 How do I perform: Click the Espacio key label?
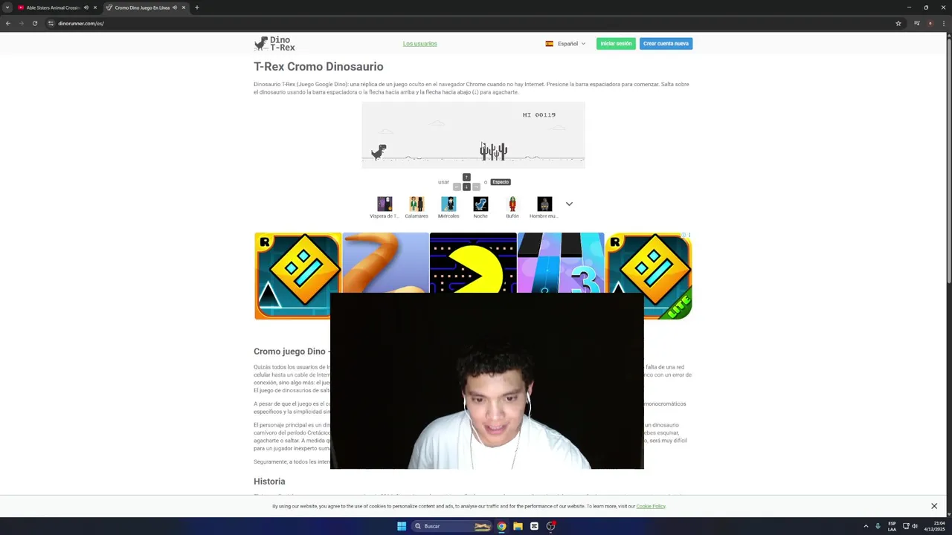[501, 182]
